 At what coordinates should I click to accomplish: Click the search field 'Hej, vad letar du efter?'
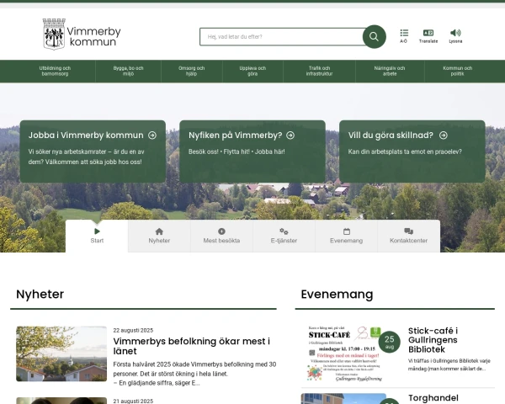[282, 37]
